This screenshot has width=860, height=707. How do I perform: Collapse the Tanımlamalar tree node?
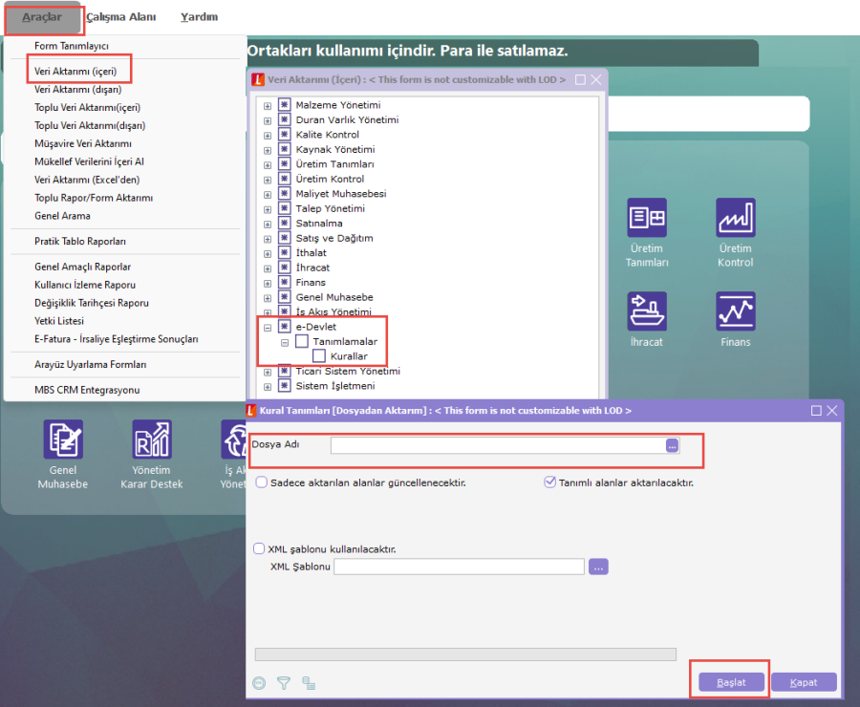coord(285,342)
